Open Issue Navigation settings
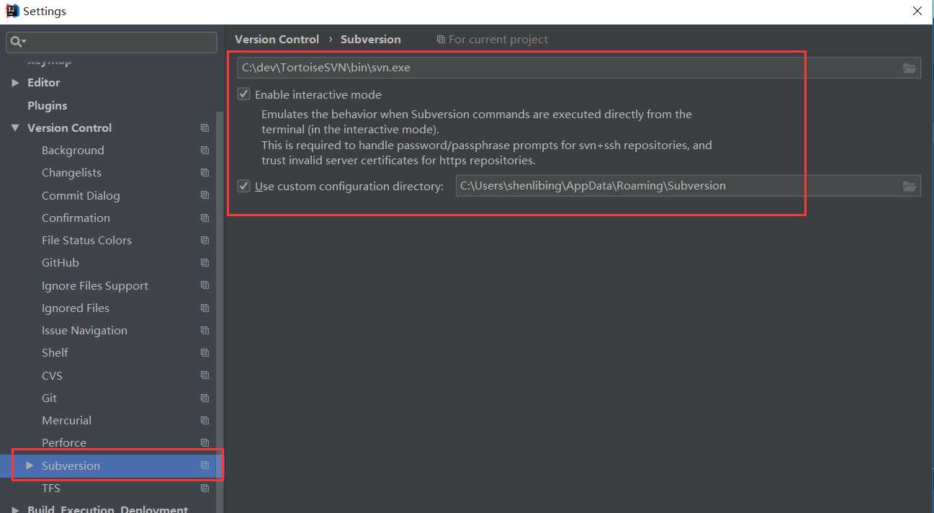The width and height of the screenshot is (934, 513). coord(84,330)
